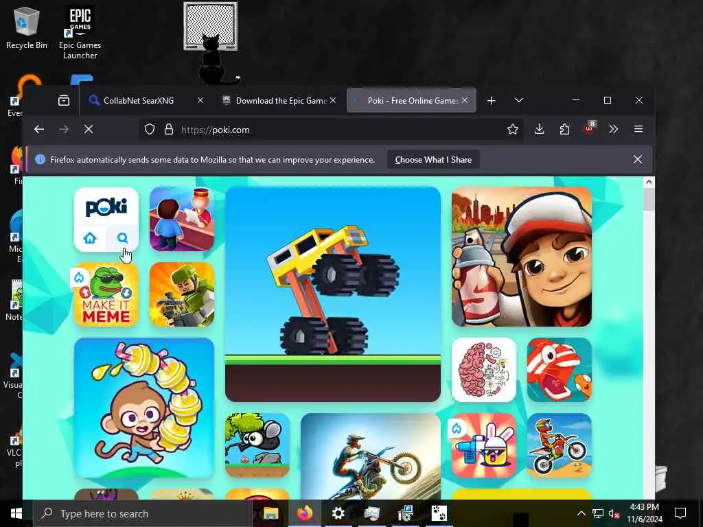Show hidden system tray icons

[581, 513]
